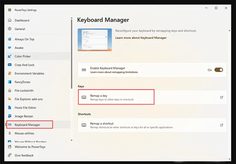Click the Environment Variables icon

(x=10, y=73)
